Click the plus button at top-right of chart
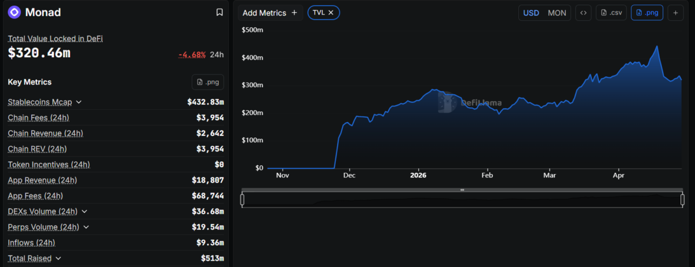The width and height of the screenshot is (695, 267). coord(675,13)
